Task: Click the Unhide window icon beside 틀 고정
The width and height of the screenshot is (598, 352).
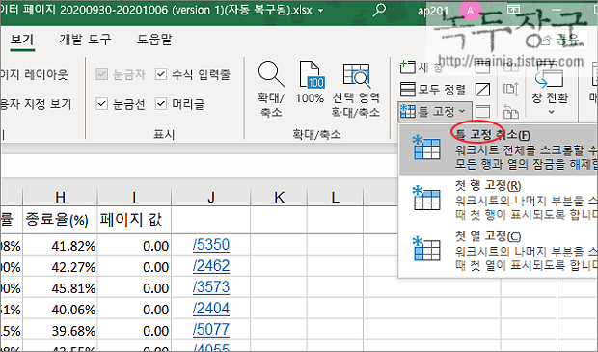Action: (x=482, y=112)
